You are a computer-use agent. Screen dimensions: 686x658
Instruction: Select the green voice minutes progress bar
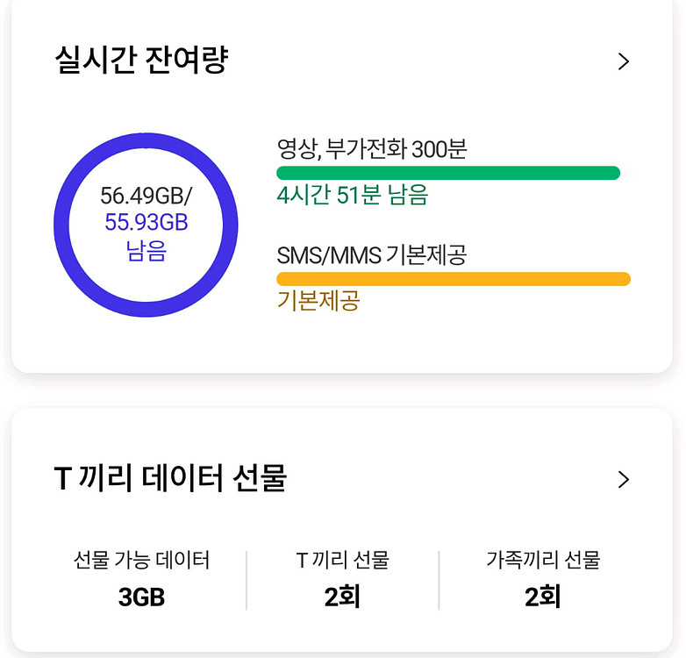click(448, 173)
